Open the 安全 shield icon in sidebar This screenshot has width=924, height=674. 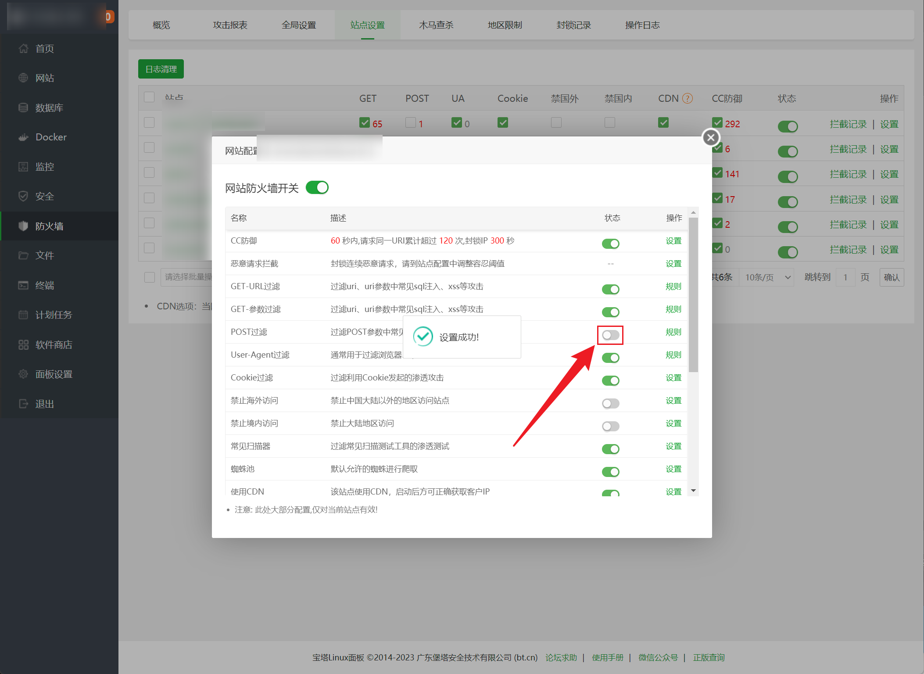click(23, 196)
